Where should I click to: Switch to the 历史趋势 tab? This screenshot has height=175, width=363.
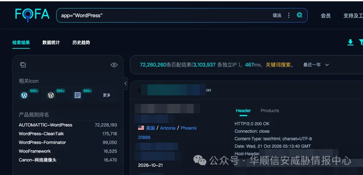(81, 43)
